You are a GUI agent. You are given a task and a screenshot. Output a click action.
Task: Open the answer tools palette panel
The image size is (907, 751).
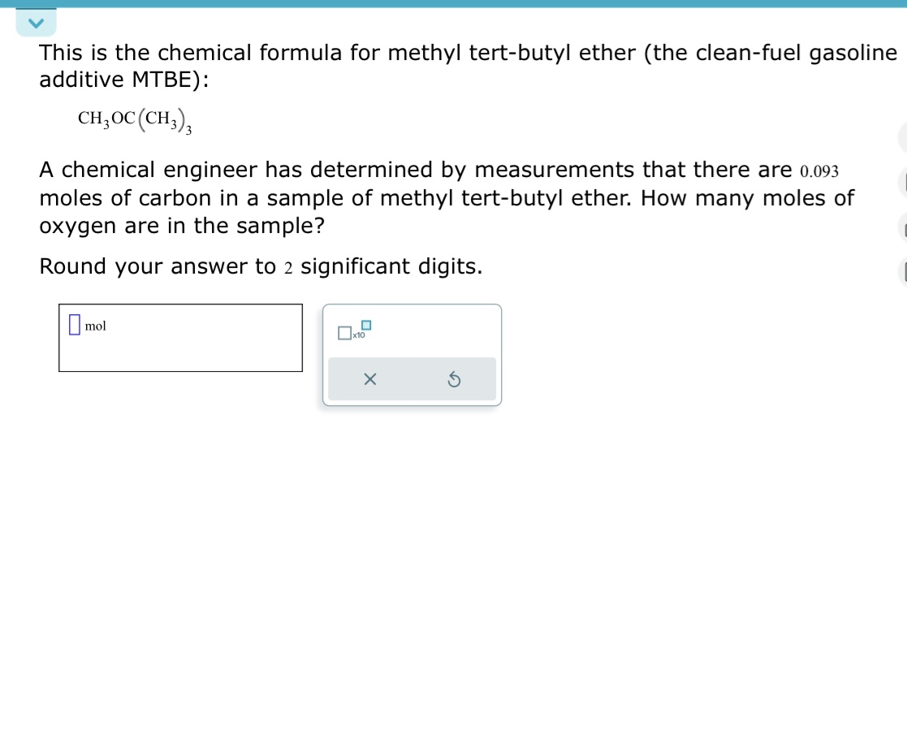412,355
